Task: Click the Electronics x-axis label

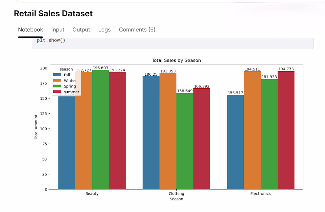Action: (261, 194)
